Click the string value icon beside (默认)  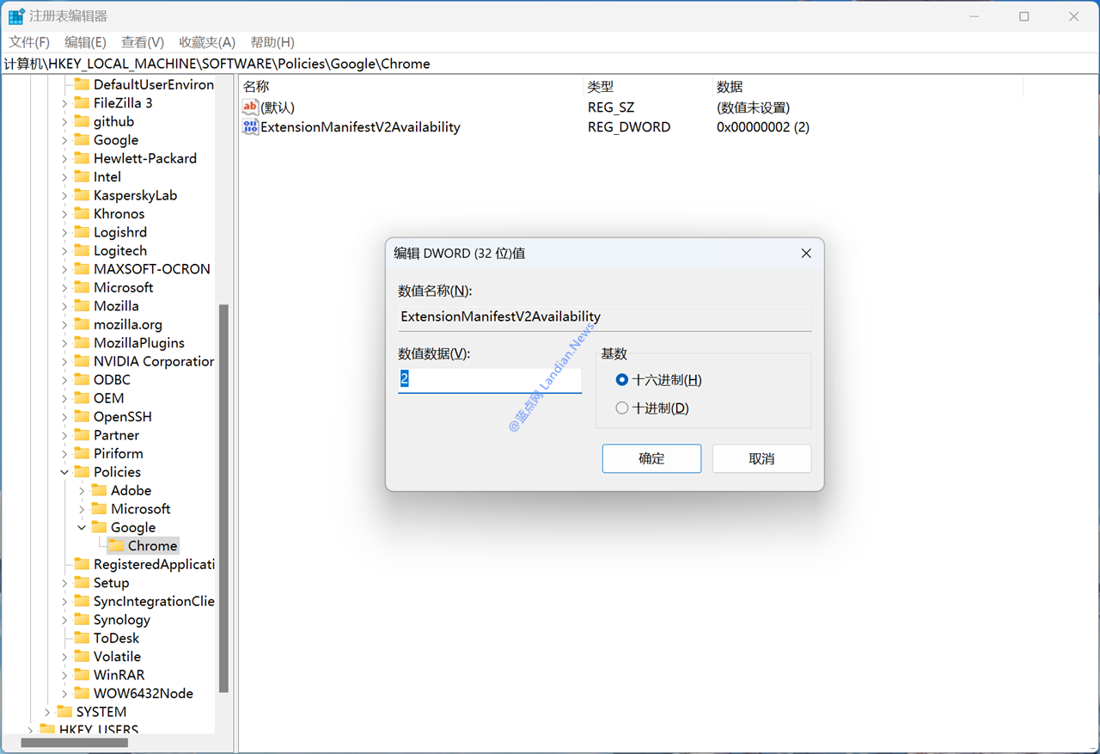click(250, 107)
